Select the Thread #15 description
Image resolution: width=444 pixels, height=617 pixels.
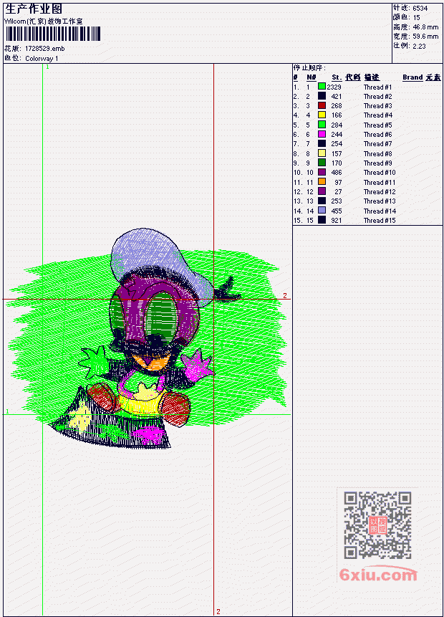(x=380, y=221)
